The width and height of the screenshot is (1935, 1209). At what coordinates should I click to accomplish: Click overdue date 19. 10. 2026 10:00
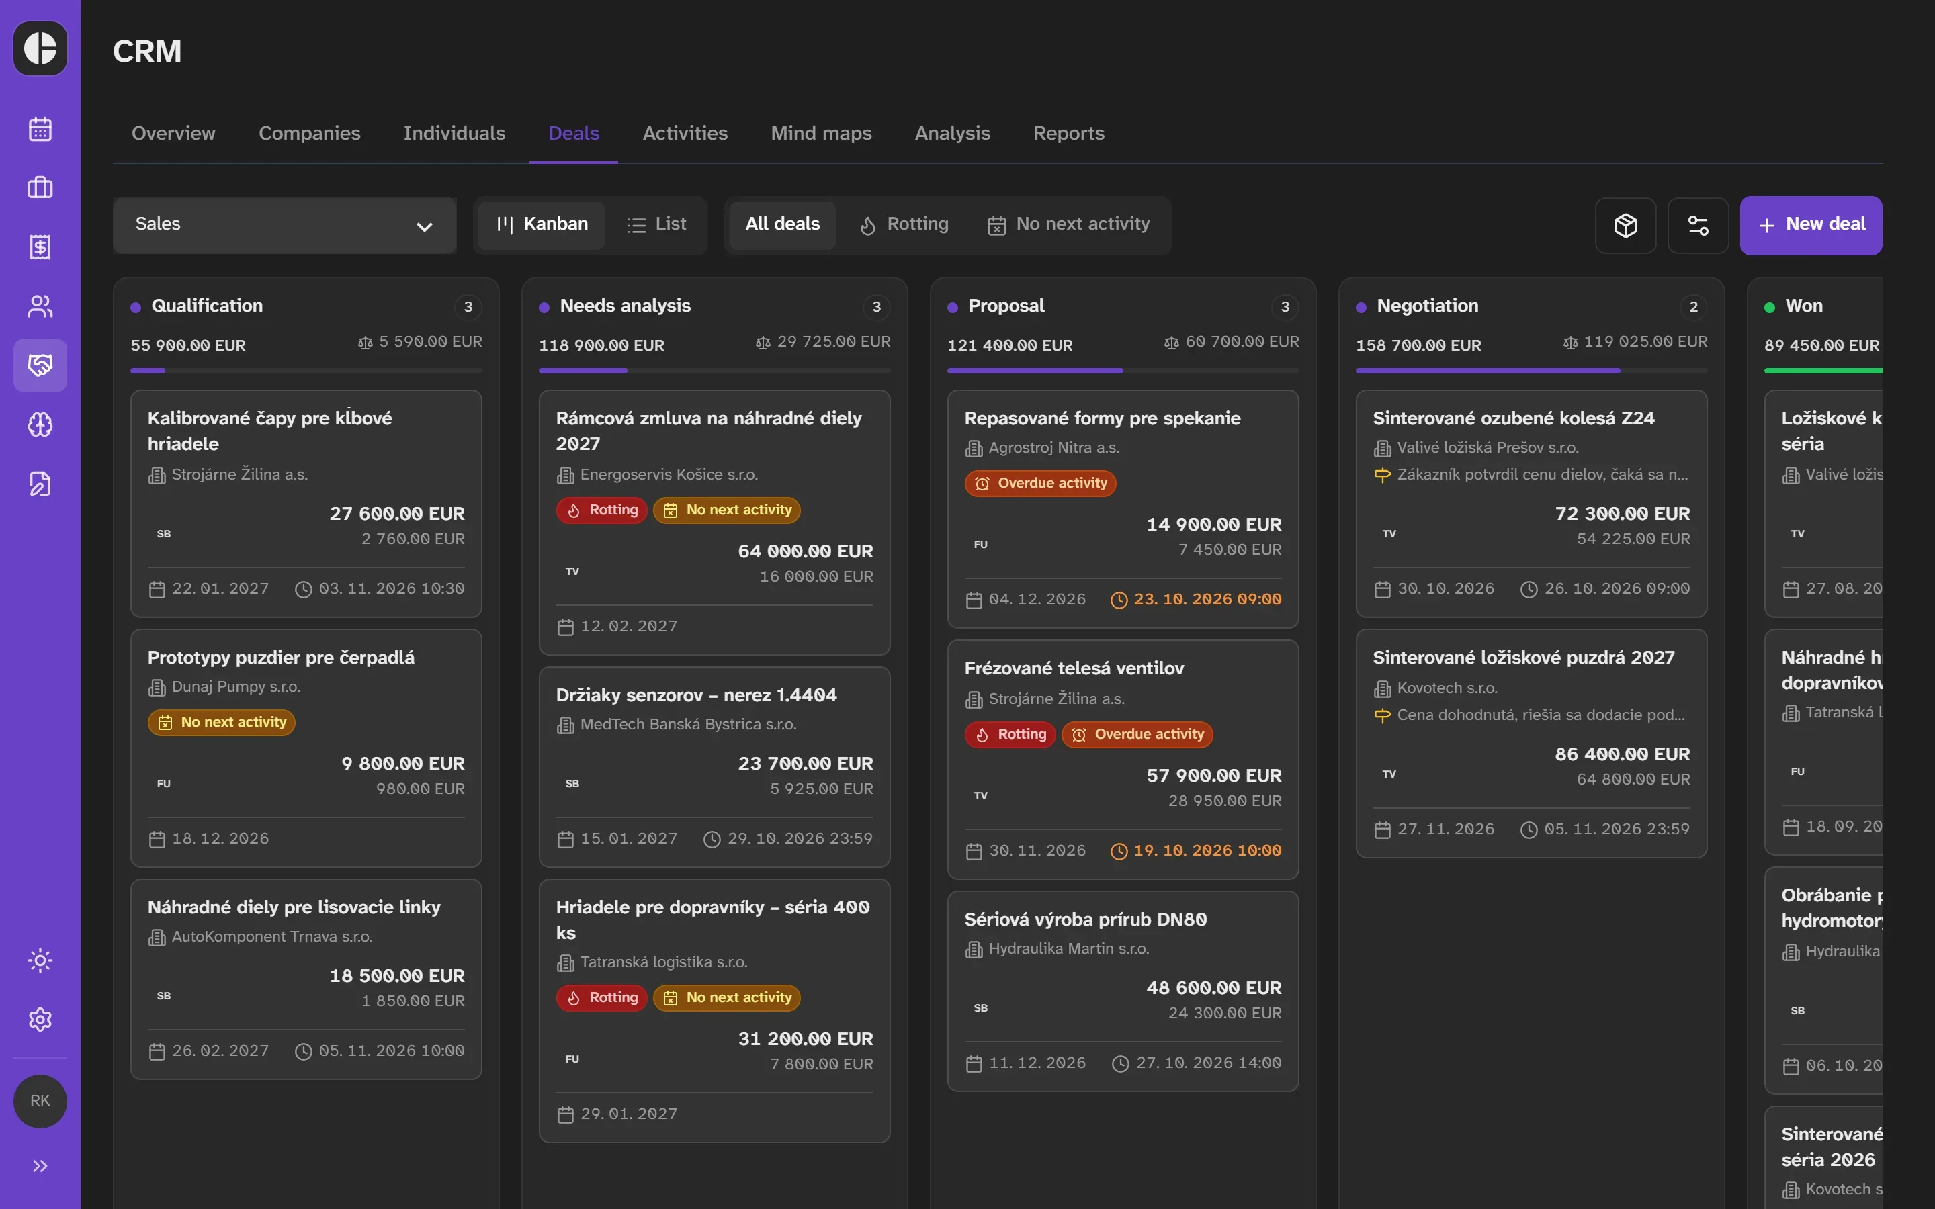(x=1207, y=851)
